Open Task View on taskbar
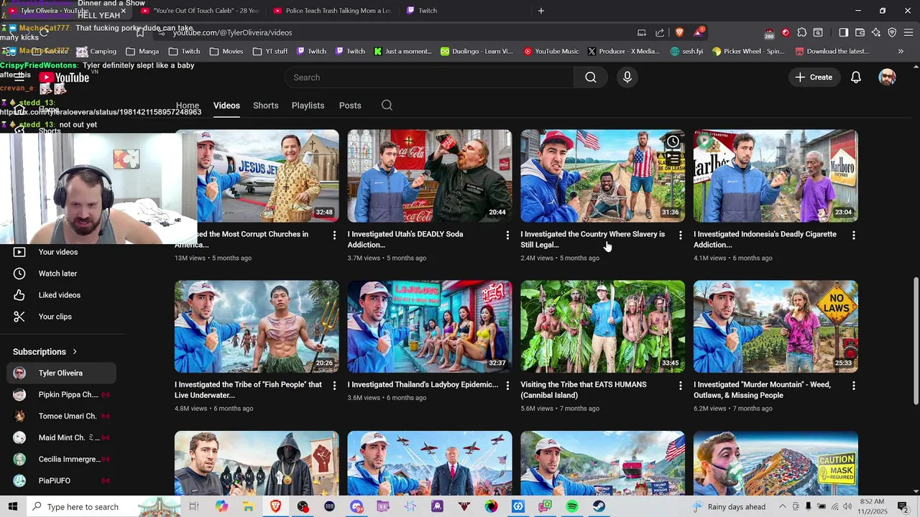The height and width of the screenshot is (517, 920). click(194, 506)
